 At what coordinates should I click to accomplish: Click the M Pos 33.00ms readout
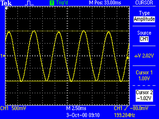point(105,3)
